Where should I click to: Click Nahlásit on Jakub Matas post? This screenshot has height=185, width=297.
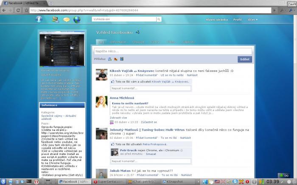coord(186,175)
